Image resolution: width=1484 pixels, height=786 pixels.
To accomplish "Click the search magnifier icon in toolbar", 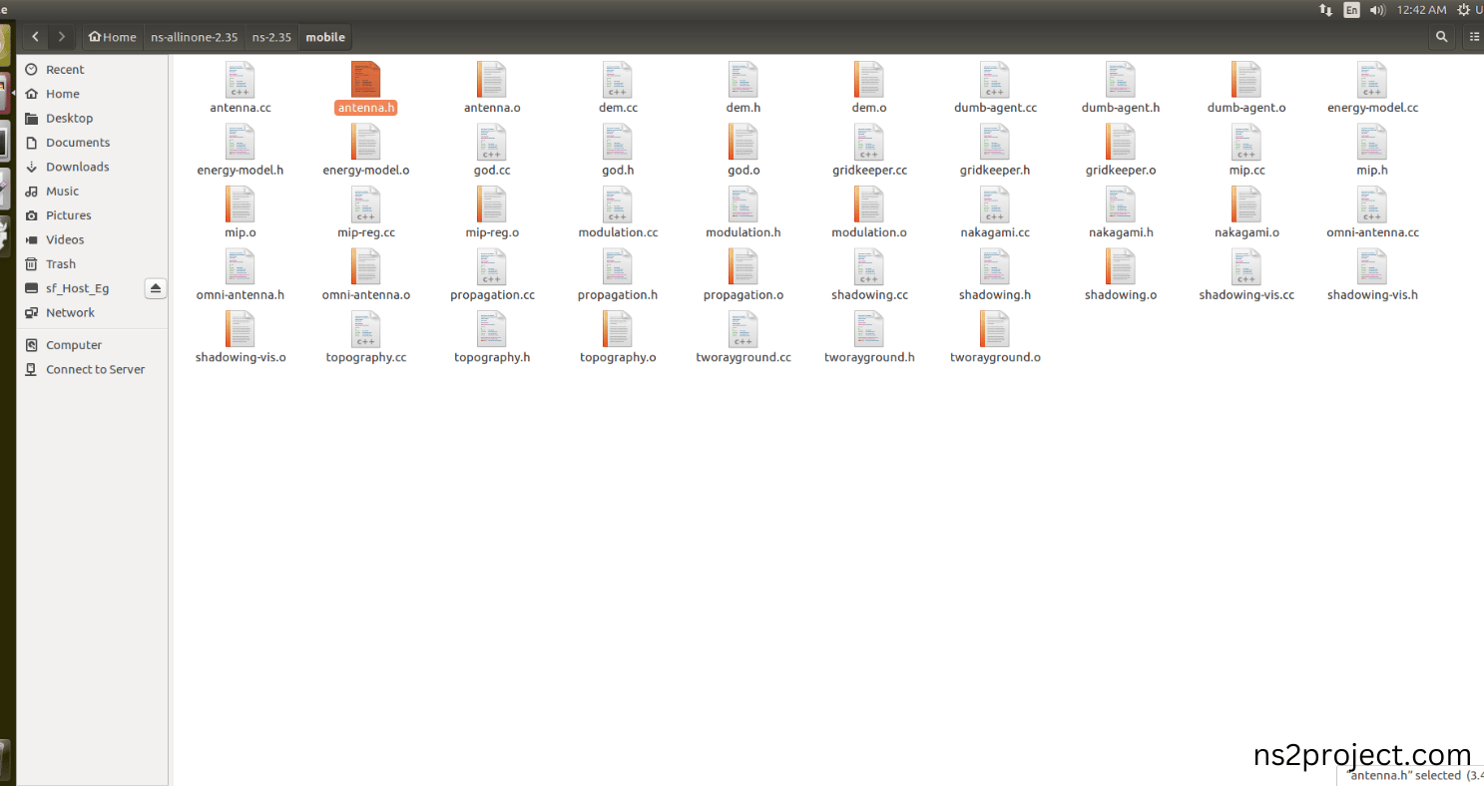I will 1441,37.
